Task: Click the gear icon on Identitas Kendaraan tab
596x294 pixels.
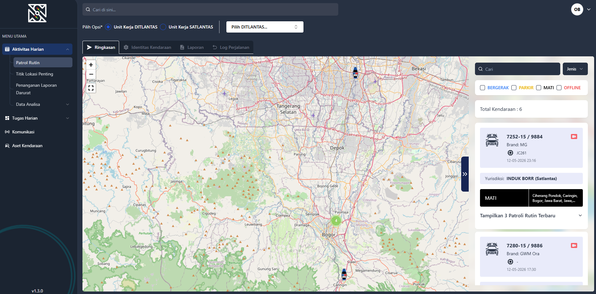Action: pos(126,47)
